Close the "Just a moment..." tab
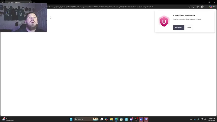The height and width of the screenshot is (122, 217). (x=30, y=2)
